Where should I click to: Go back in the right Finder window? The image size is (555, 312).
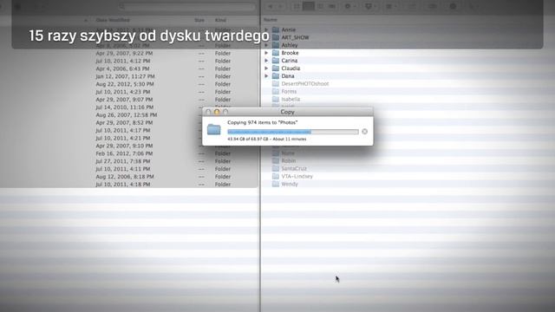(x=271, y=6)
